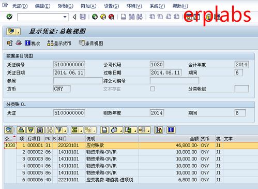Open the 凭证(D) menu
This screenshot has height=189, width=258.
click(20, 6)
